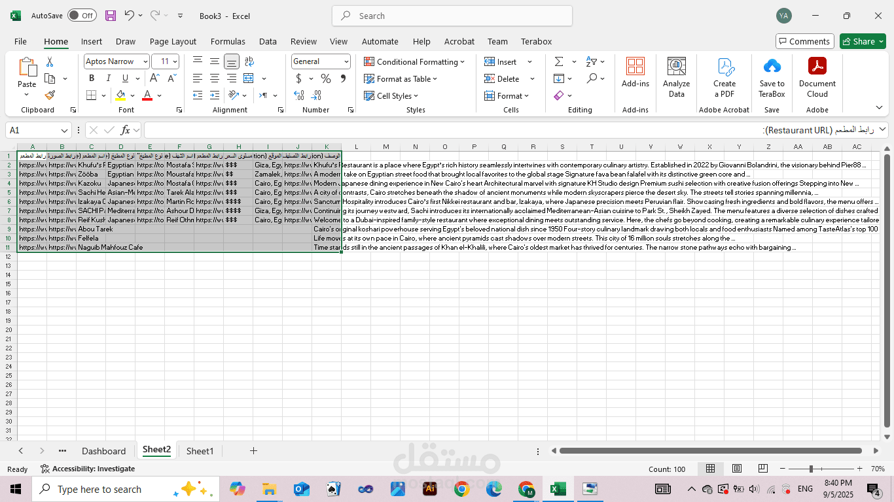Click the Paste clipboard icon
Image resolution: width=894 pixels, height=502 pixels.
[x=27, y=67]
